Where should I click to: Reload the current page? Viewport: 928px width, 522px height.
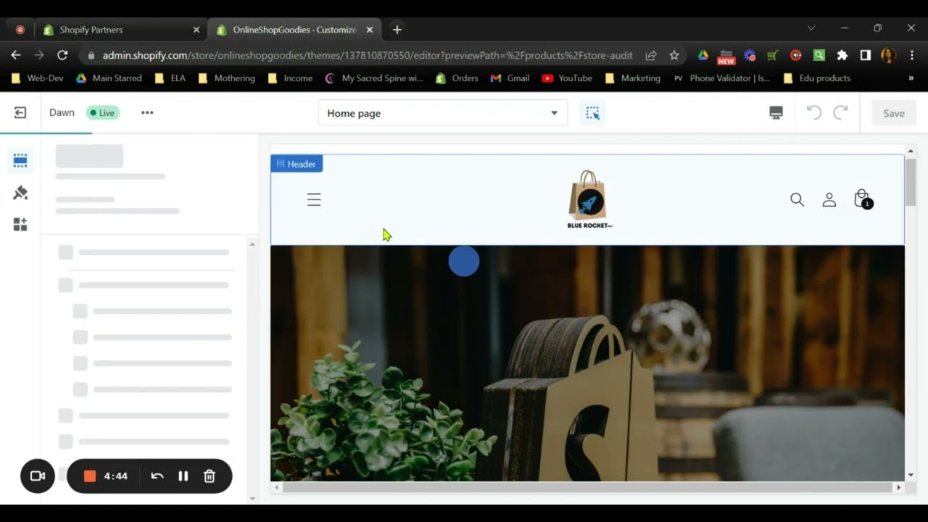pos(62,55)
